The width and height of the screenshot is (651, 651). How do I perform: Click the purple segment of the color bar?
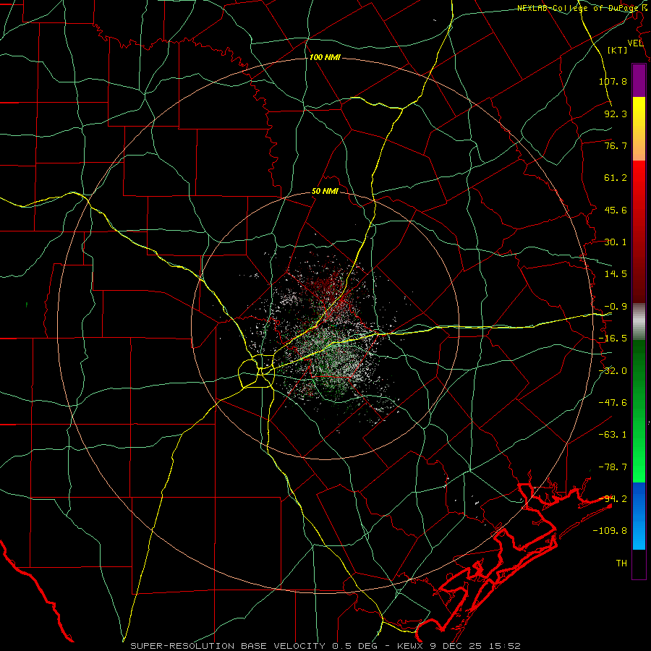pos(639,80)
